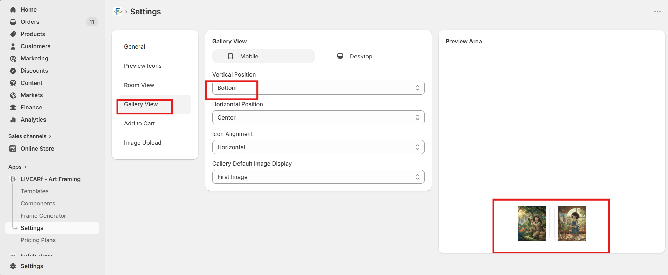Click the mobile phone icon
The image size is (668, 275).
click(x=230, y=56)
